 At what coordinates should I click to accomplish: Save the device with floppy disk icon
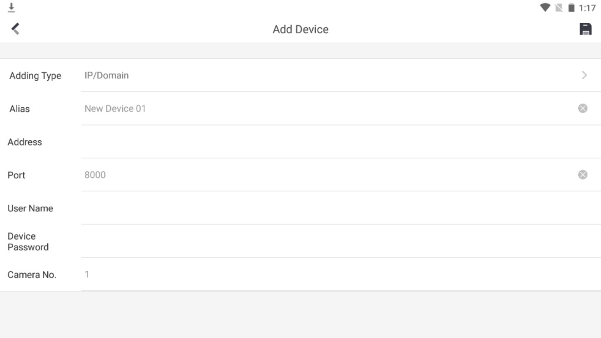(x=585, y=29)
